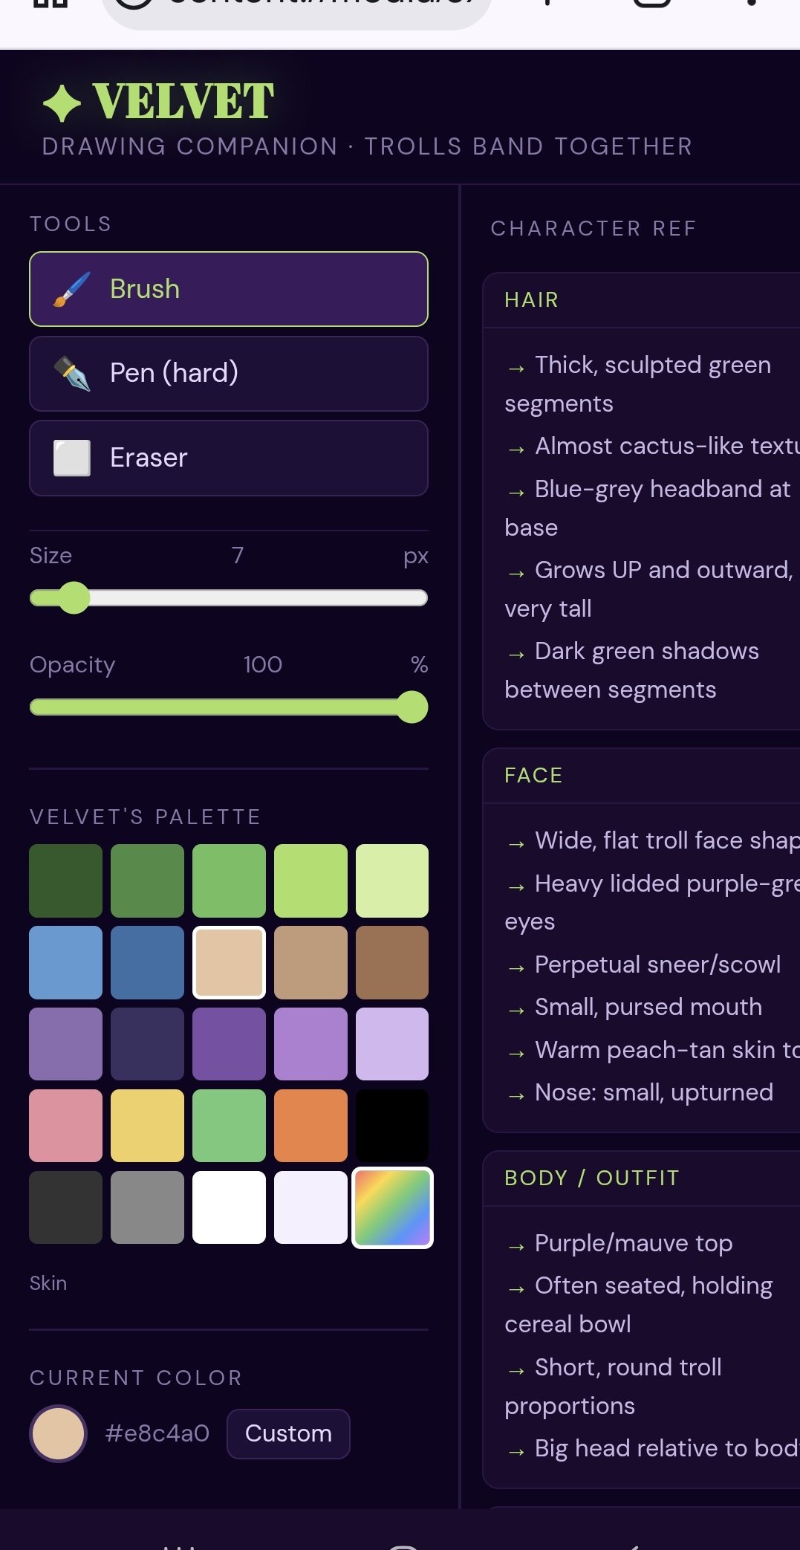Pick the rainbow gradient swatch
The height and width of the screenshot is (1550, 800).
point(392,1207)
